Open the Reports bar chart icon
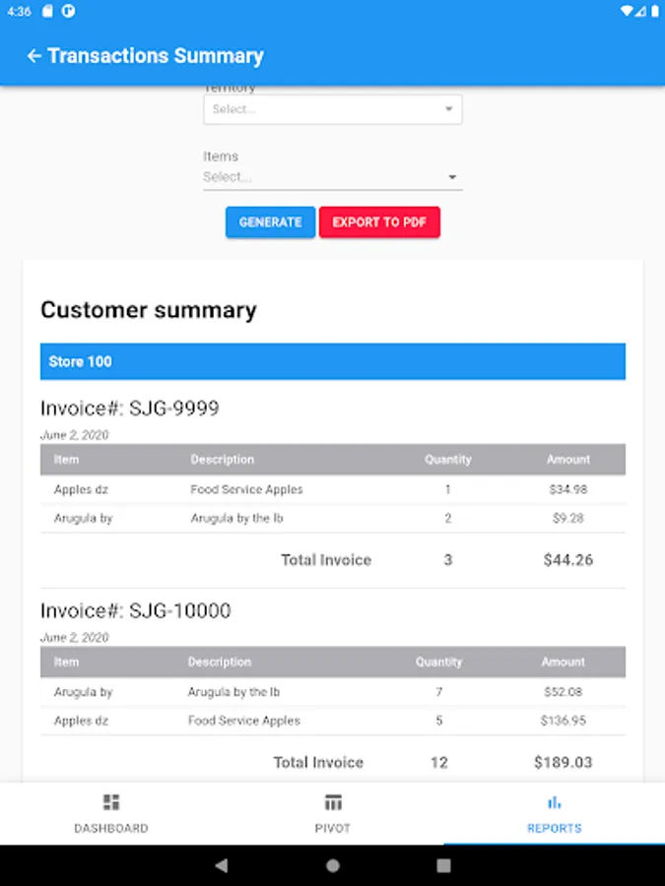The image size is (665, 886). click(554, 801)
